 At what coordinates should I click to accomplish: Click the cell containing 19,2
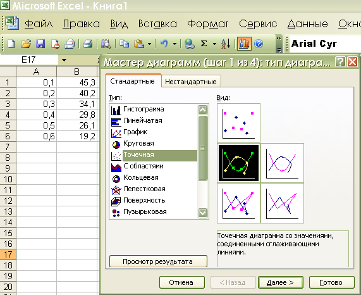point(76,136)
